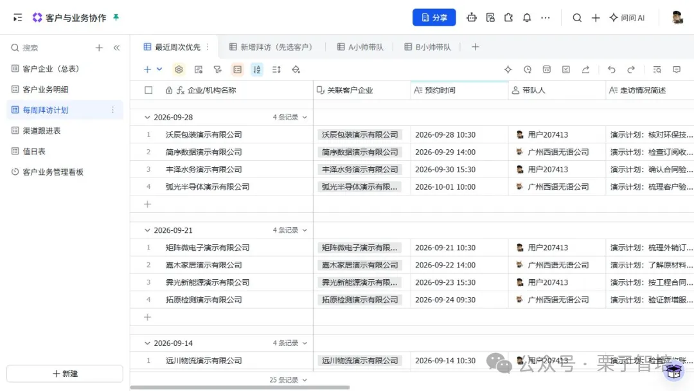The height and width of the screenshot is (391, 694).
Task: Open the more options dots on 每周拜访计划
Action: point(112,110)
